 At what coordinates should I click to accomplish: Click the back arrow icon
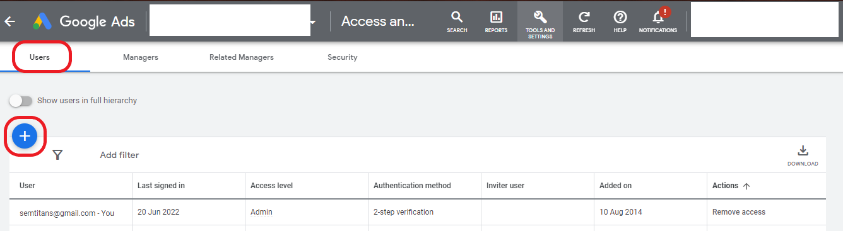9,21
